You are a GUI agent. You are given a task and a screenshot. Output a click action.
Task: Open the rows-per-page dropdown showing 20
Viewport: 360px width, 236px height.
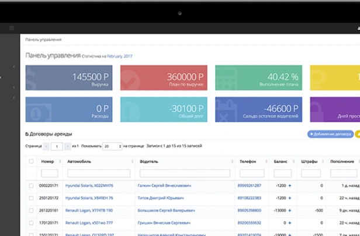(x=112, y=146)
